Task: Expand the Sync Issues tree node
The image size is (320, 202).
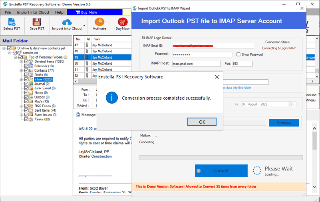Action: (21, 115)
